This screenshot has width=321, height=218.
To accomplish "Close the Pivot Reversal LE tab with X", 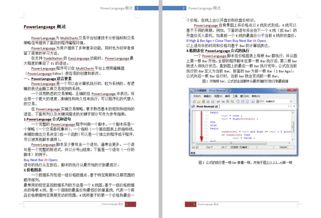I will pos(294,106).
